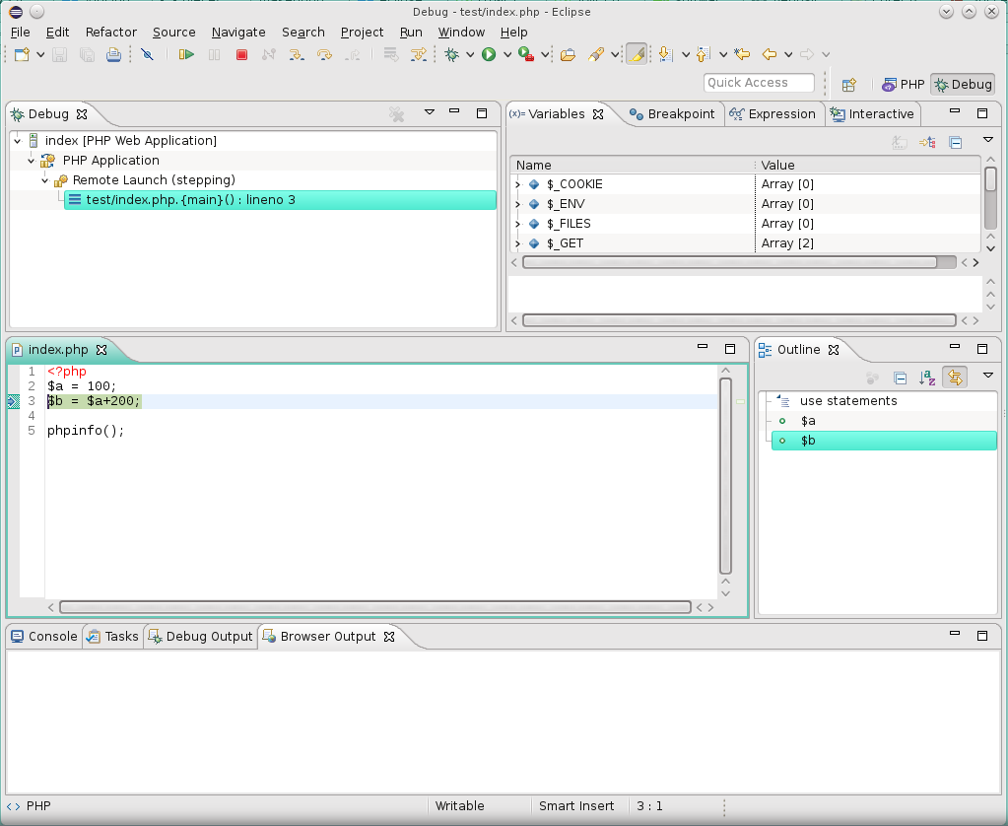Image resolution: width=1008 pixels, height=826 pixels.
Task: Toggle Mark Occurrences highlighter button
Action: [x=637, y=55]
